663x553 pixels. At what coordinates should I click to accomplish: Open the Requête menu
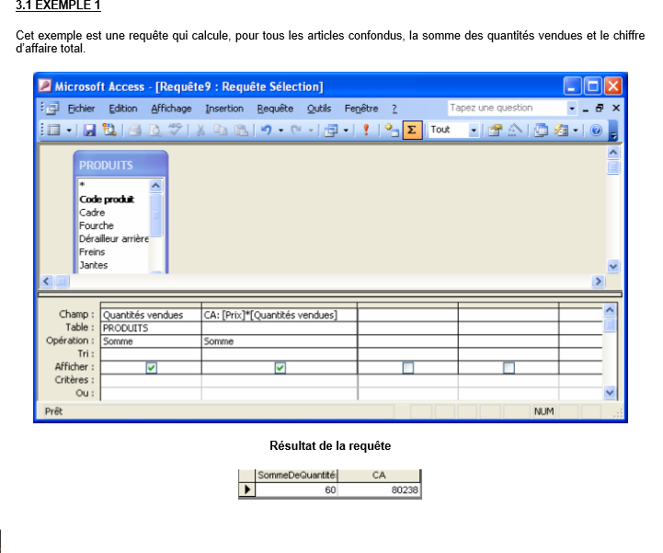275,109
